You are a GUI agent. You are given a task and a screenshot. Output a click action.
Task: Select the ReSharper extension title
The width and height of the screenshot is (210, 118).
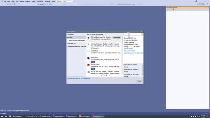pos(94,58)
